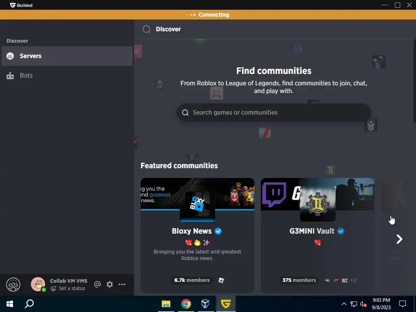Click the Bloxy News logo thumbnail

197,204
